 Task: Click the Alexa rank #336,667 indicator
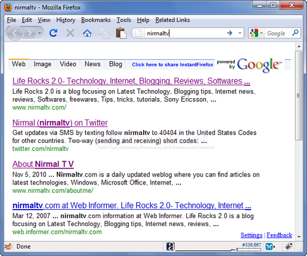click(251, 245)
